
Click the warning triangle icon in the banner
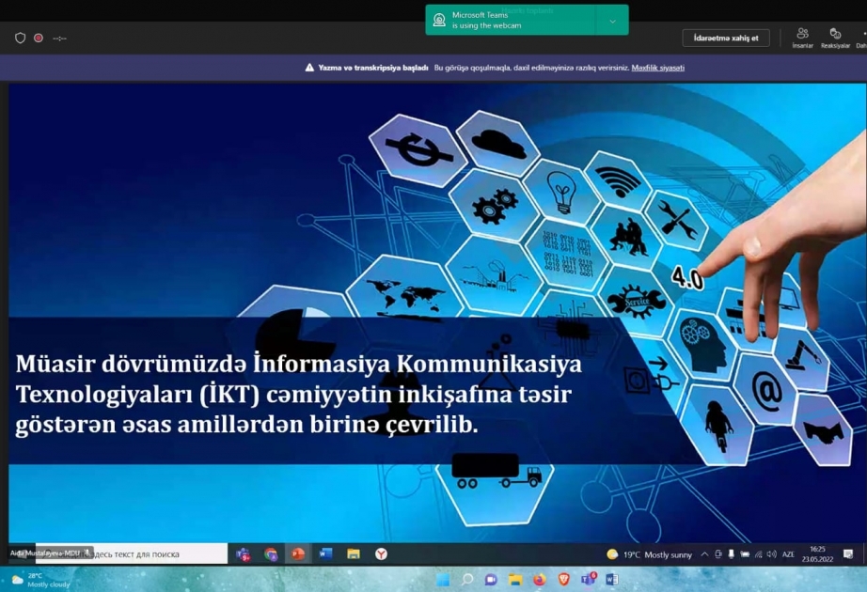[309, 68]
